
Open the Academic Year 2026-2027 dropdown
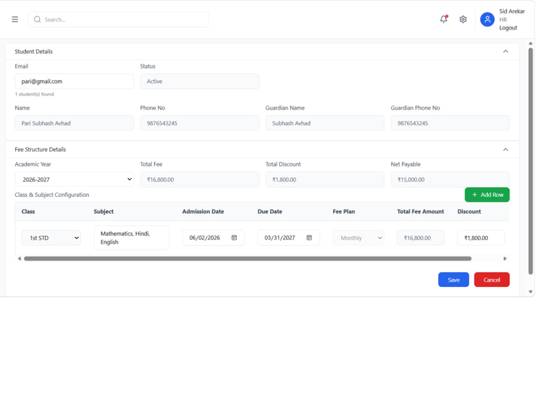74,180
